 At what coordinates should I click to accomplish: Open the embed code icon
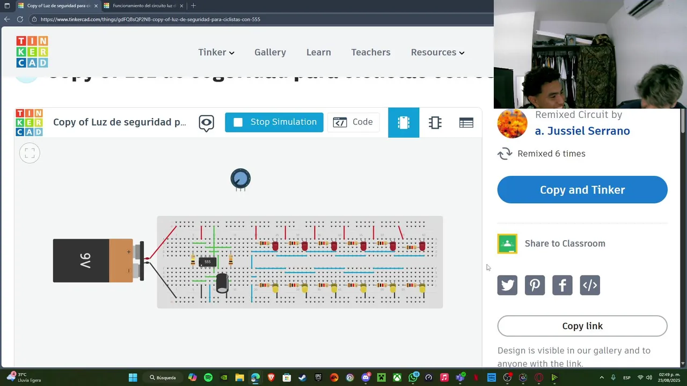coord(590,285)
